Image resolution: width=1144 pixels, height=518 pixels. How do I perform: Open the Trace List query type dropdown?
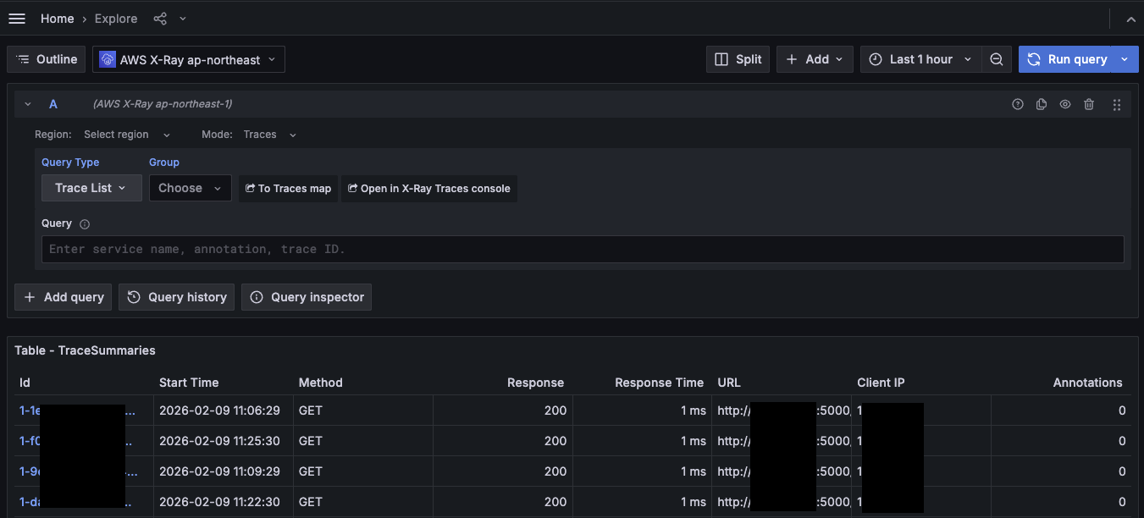[91, 188]
